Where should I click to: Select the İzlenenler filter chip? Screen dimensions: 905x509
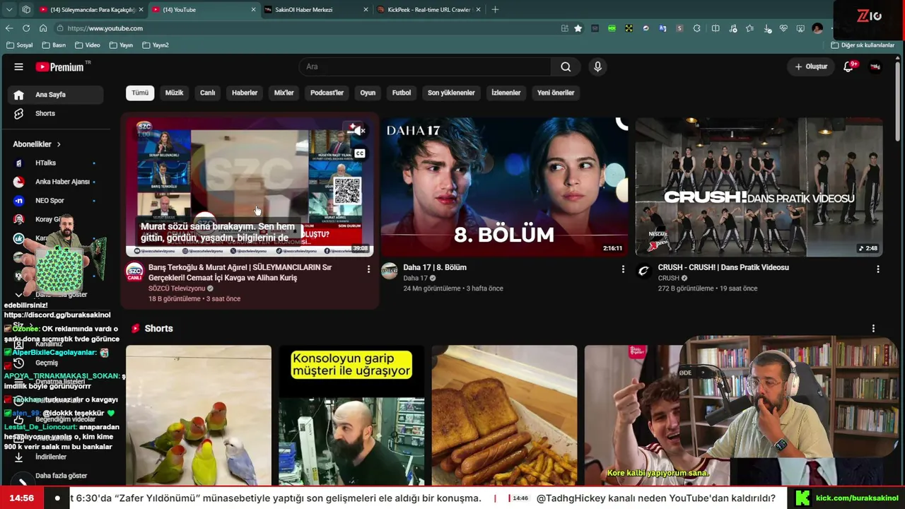click(x=506, y=93)
